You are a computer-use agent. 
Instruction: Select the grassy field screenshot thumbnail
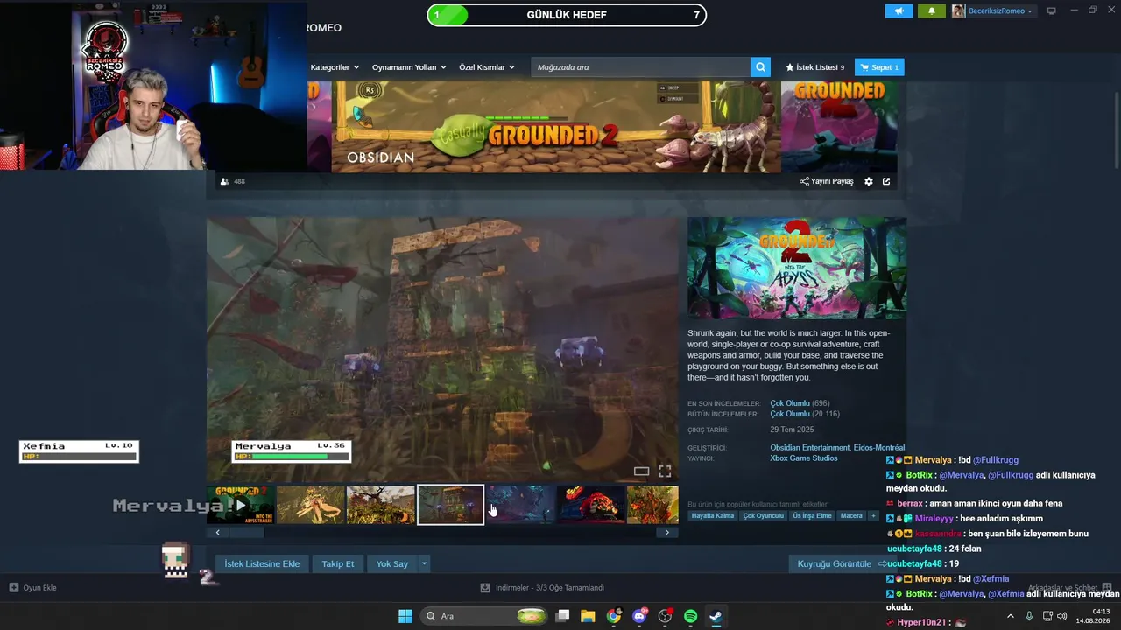coord(381,505)
